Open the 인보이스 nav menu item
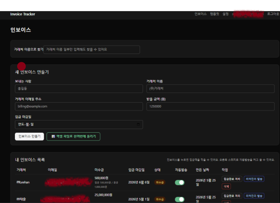This screenshot has width=280, height=203. 201,14
